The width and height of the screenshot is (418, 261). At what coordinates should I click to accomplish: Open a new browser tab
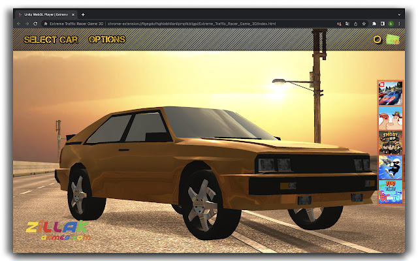[83, 14]
